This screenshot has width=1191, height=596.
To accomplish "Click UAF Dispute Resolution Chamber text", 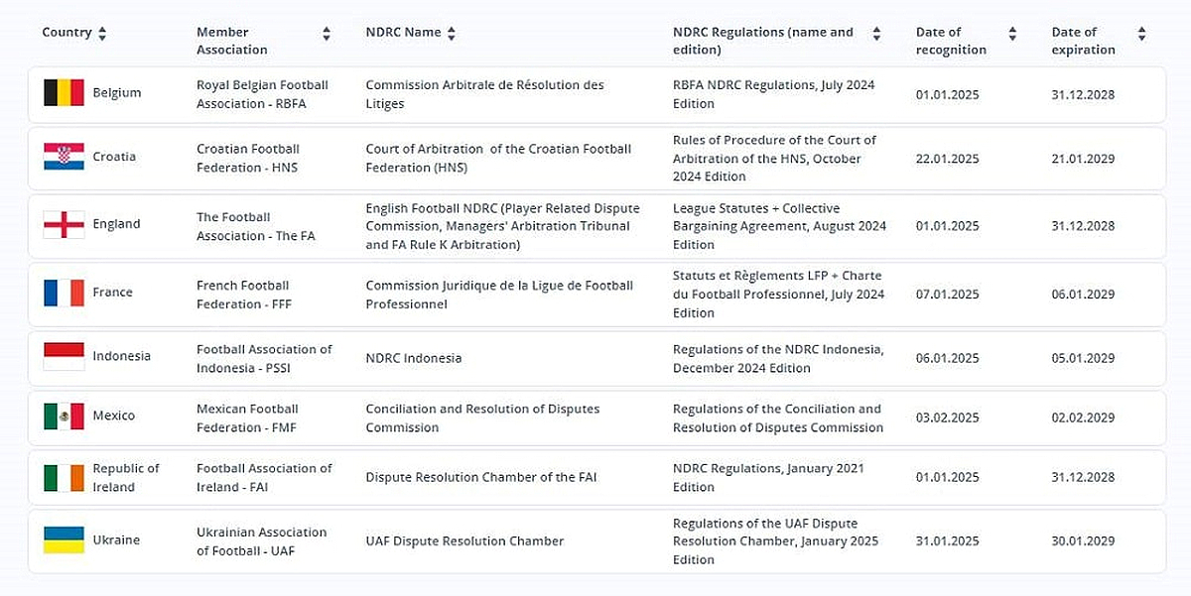I will (x=464, y=541).
